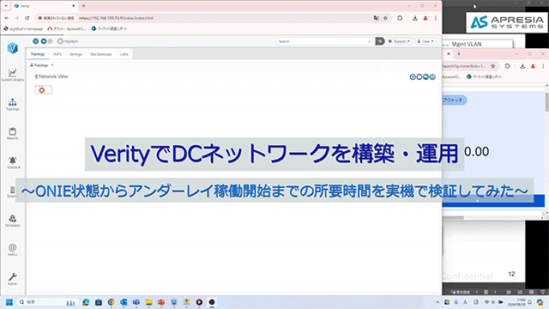Image resolution: width=549 pixels, height=309 pixels.
Task: Open Admin wrench in the sidebar
Action: click(12, 279)
